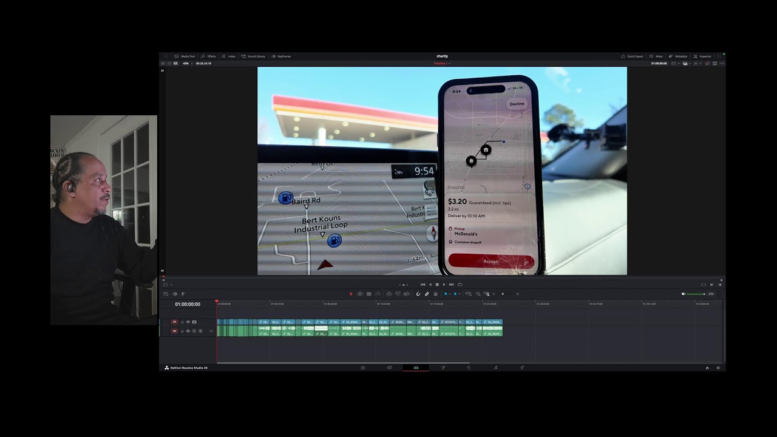Click the audio meter microphone icon
Viewport: 777px width, 437px height.
[x=183, y=294]
